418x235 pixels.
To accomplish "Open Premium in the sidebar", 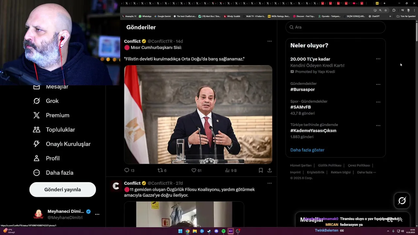I will point(51,115).
